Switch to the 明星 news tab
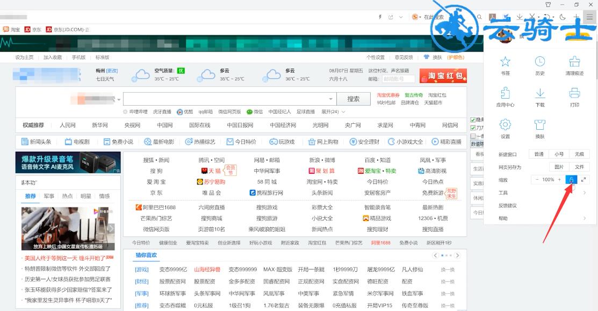The height and width of the screenshot is (311, 598). tap(86, 196)
